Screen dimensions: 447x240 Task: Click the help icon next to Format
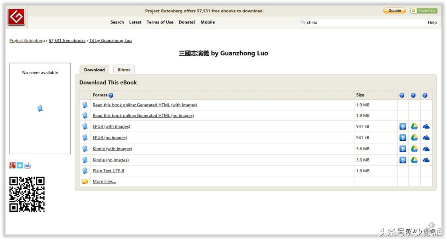[x=111, y=95]
